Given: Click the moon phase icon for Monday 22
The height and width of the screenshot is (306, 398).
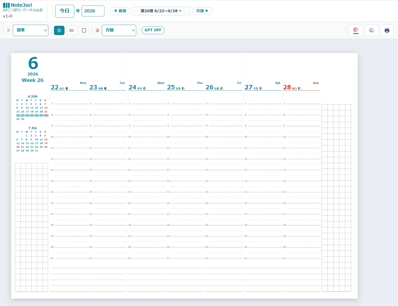Looking at the screenshot, I should pos(67,88).
